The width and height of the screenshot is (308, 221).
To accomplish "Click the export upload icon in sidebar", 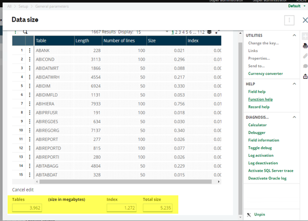I will click(x=305, y=76).
